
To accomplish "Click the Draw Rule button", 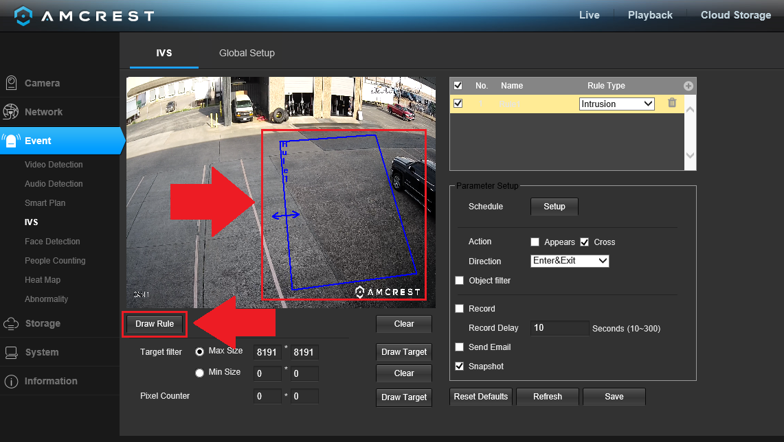I will pyautogui.click(x=155, y=324).
